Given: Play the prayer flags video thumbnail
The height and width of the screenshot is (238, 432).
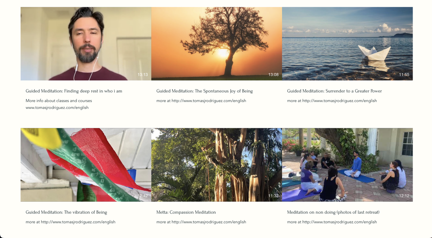Looking at the screenshot, I should coord(86,165).
